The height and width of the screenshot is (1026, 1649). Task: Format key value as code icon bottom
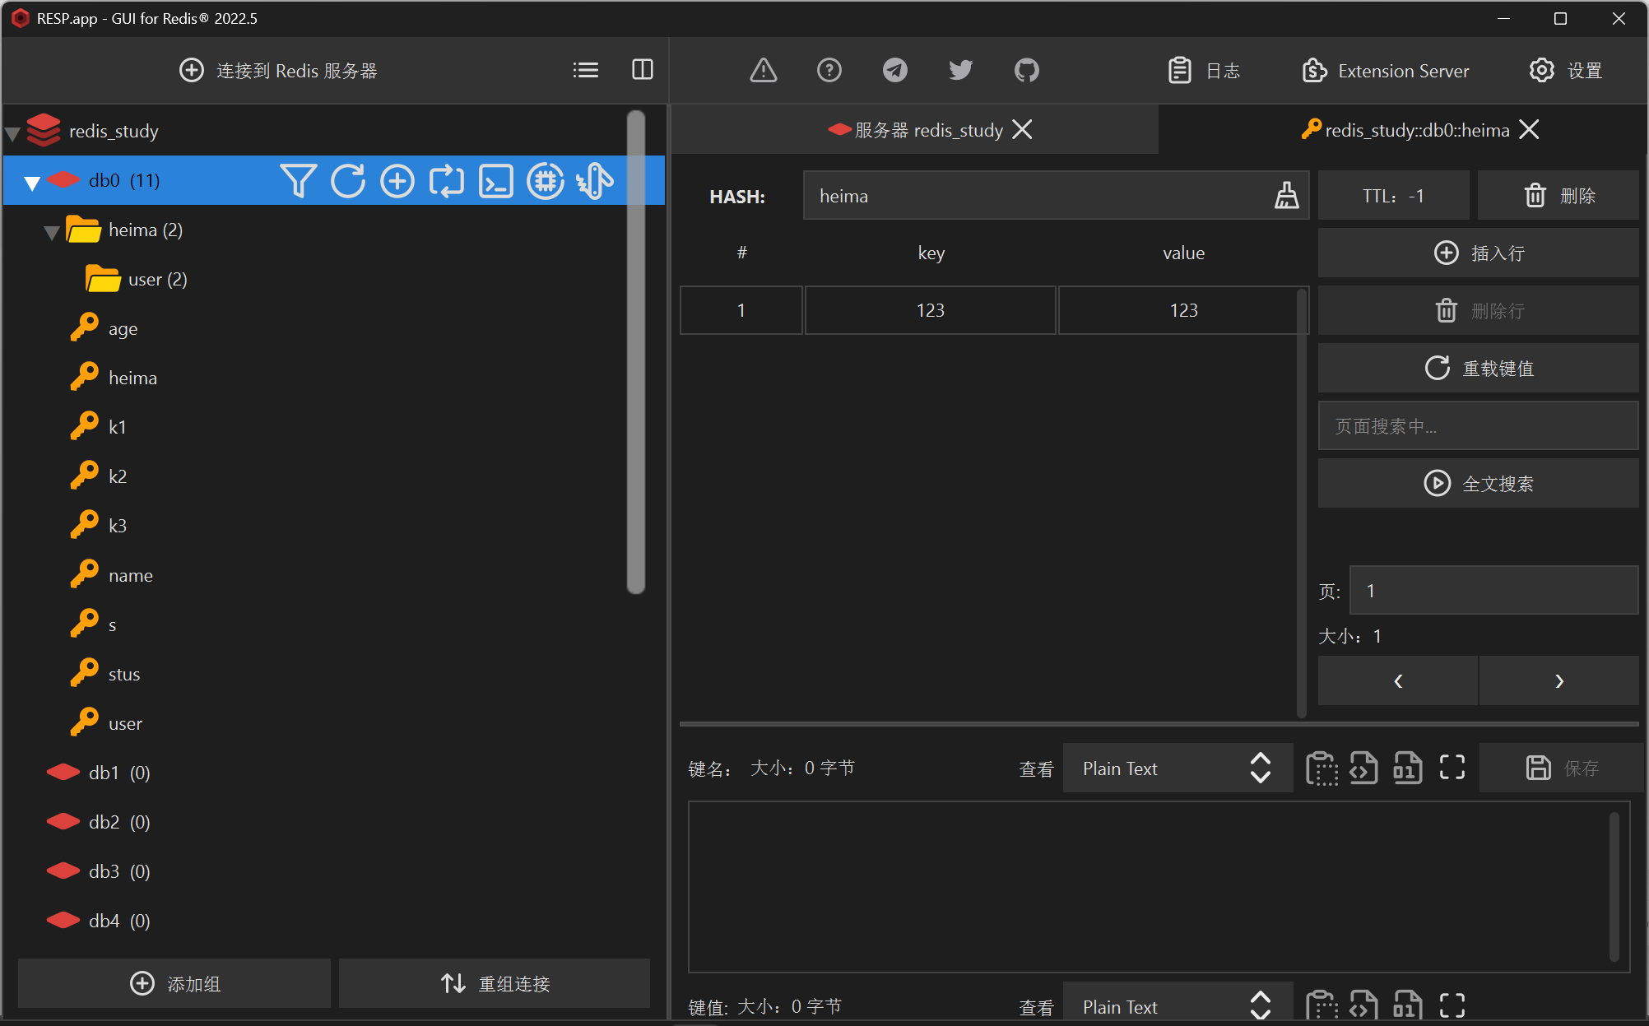click(x=1364, y=1005)
